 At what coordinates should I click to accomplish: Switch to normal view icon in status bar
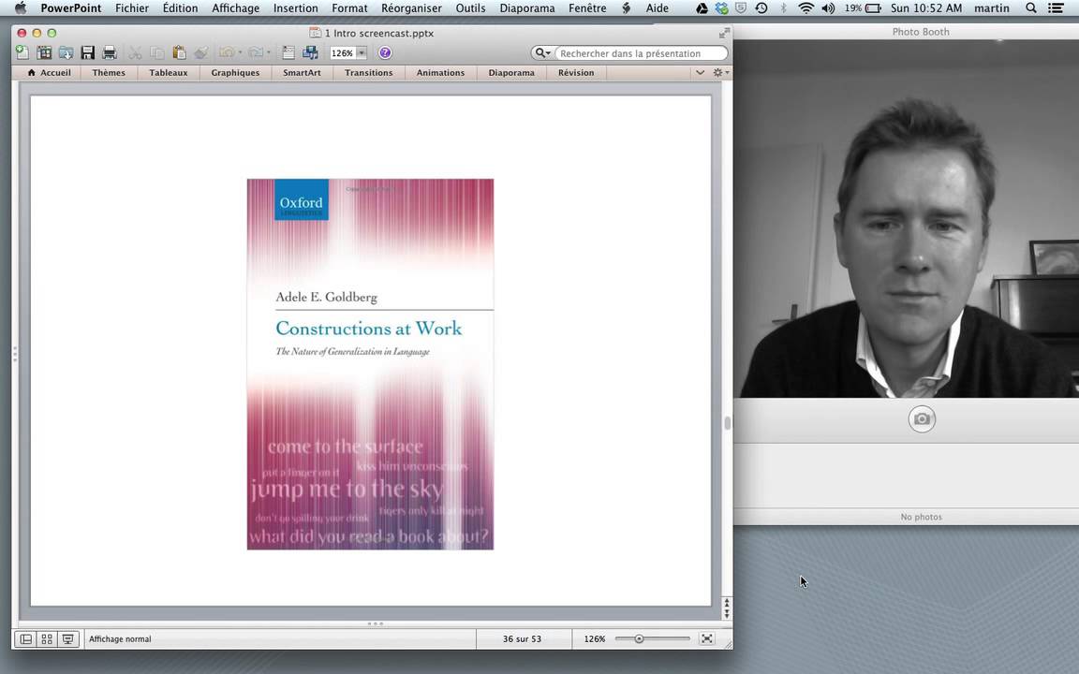click(25, 639)
